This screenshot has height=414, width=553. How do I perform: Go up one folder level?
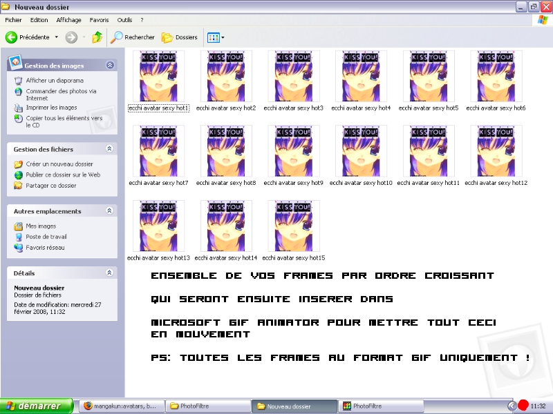(x=97, y=37)
